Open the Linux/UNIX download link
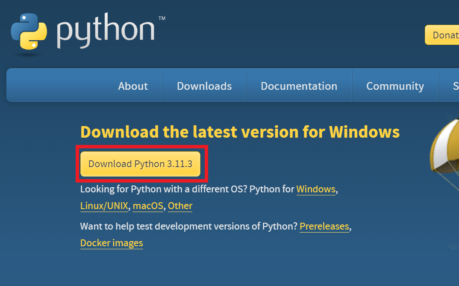459x286 pixels. tap(104, 206)
